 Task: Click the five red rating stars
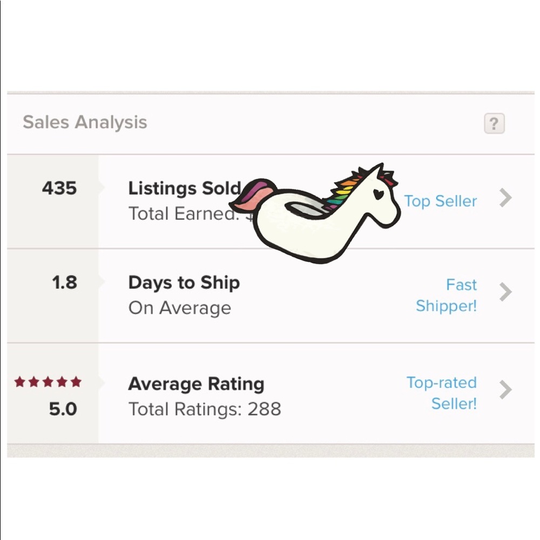48,382
